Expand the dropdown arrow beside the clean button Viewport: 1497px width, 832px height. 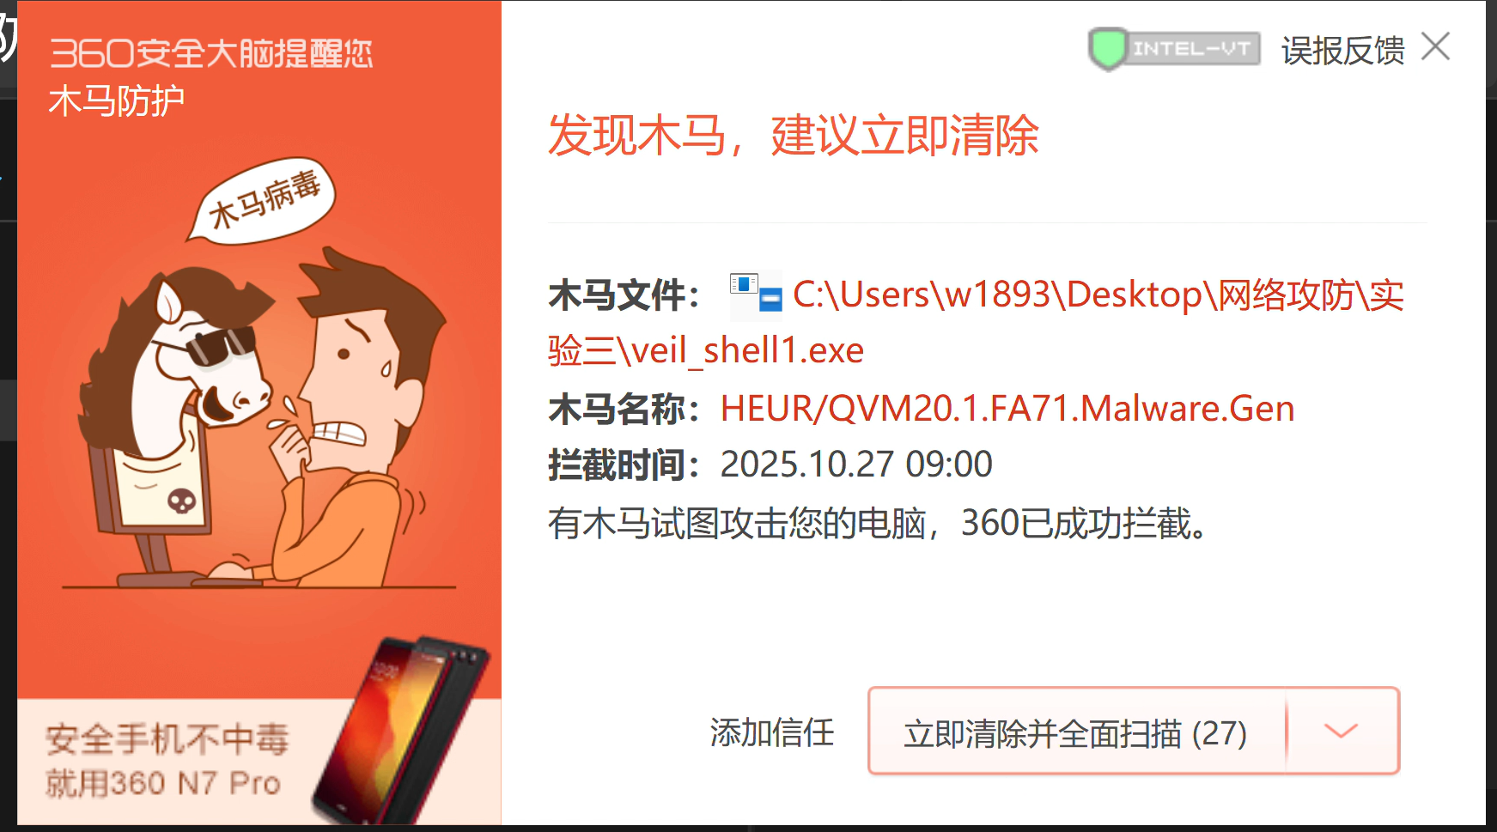pyautogui.click(x=1342, y=732)
